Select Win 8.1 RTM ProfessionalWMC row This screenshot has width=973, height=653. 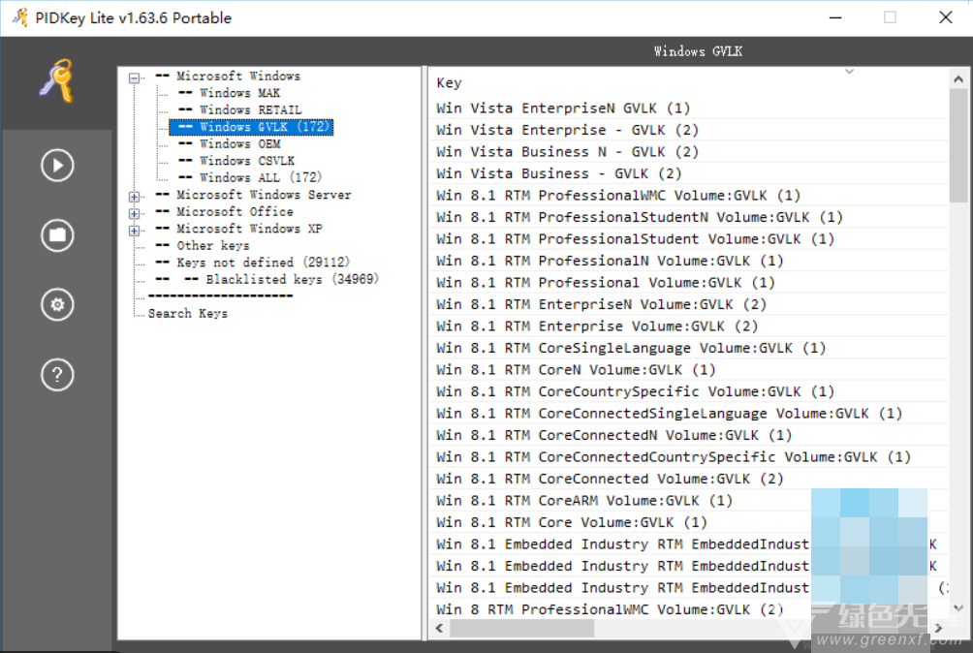tap(689, 196)
